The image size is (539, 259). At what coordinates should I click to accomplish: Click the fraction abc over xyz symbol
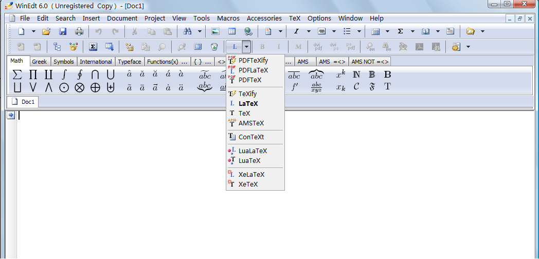pyautogui.click(x=317, y=87)
